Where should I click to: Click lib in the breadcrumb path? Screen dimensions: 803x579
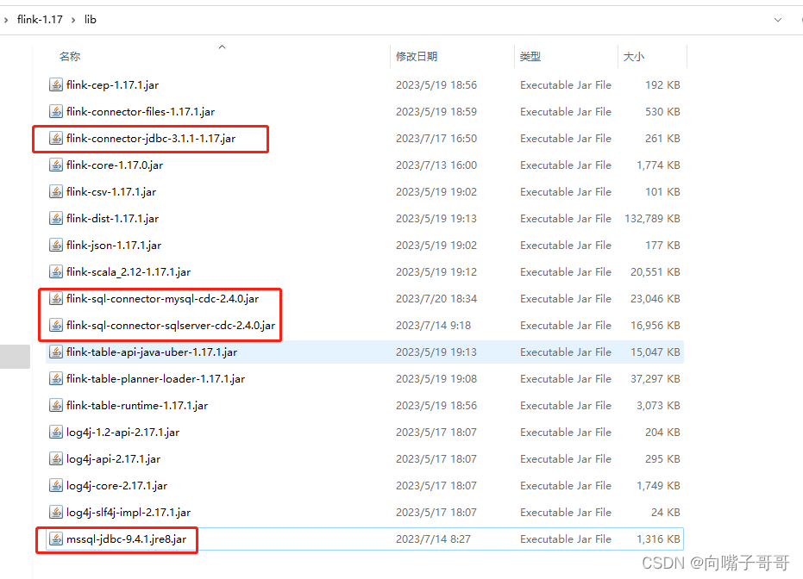pyautogui.click(x=90, y=19)
